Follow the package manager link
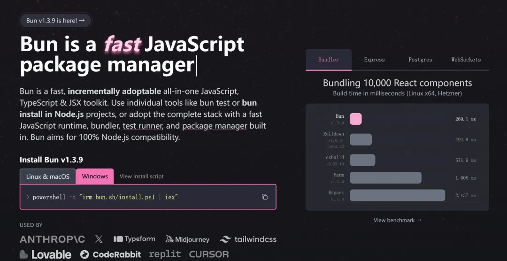 click(x=215, y=126)
